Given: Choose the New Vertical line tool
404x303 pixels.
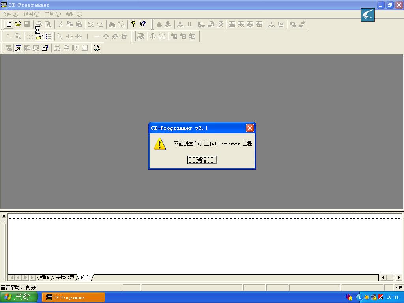Looking at the screenshot, I should [88, 36].
